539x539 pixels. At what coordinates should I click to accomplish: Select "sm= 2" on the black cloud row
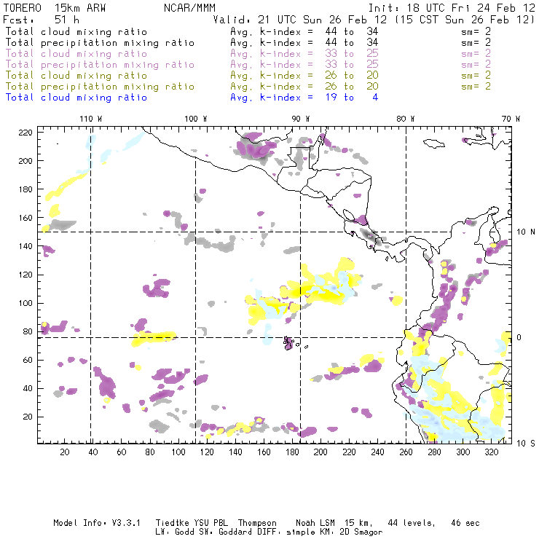476,31
